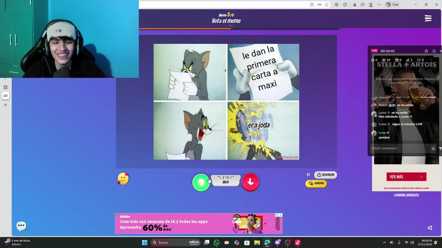Vote Meh on the meme
This screenshot has width=442, height=248.
[x=225, y=180]
